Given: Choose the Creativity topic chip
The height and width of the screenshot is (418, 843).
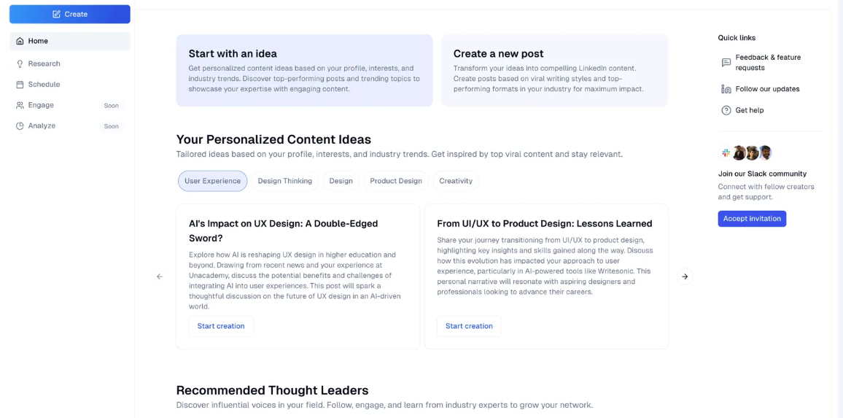Looking at the screenshot, I should tap(456, 181).
